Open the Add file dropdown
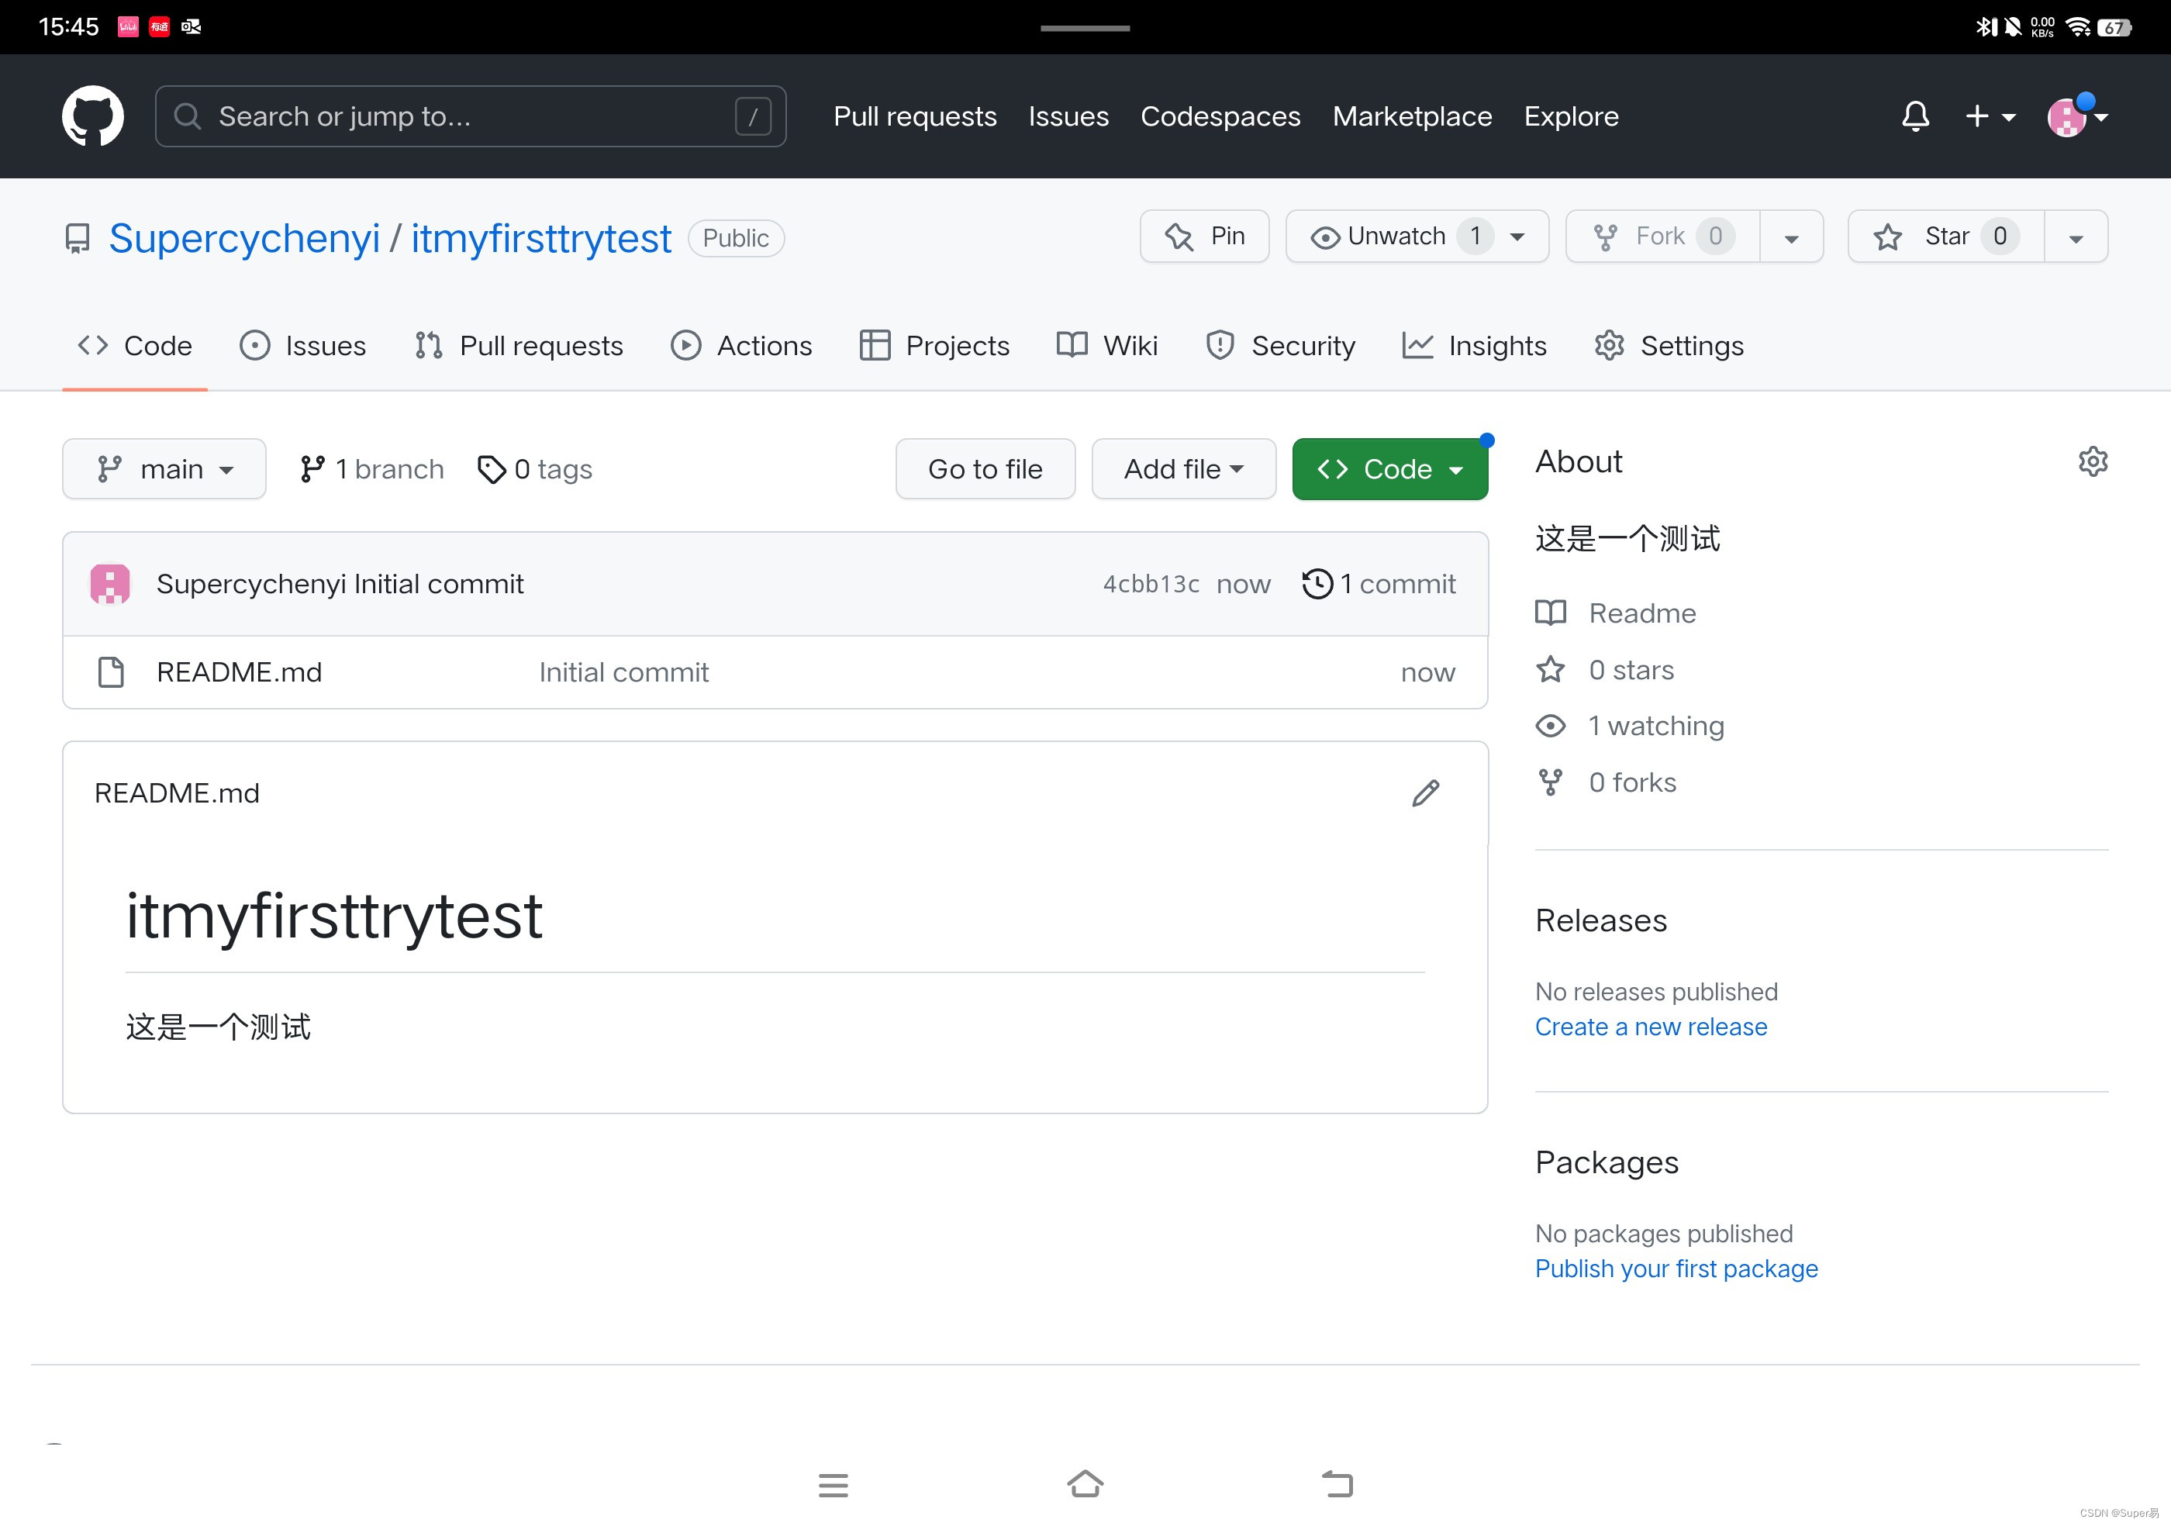The width and height of the screenshot is (2171, 1526). tap(1183, 469)
